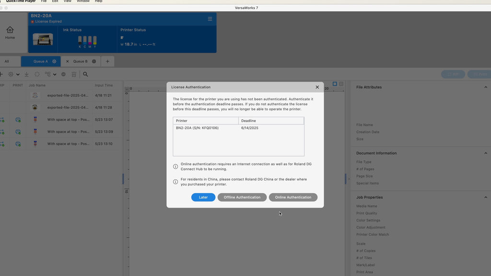This screenshot has width=491, height=276.
Task: Click print status icon for 5/23 13:07 job
Action: coord(18,119)
